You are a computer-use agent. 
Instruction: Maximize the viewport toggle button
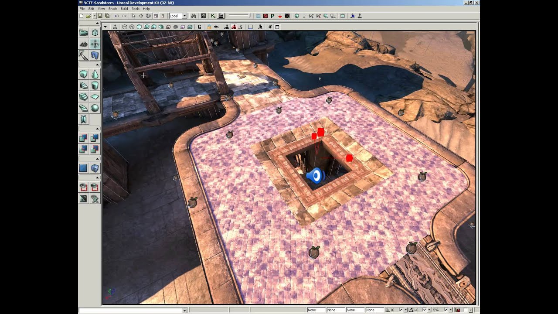(x=277, y=27)
